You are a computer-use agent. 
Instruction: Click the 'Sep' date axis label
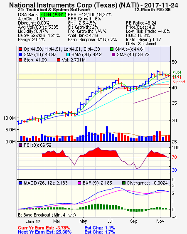[133, 221]
